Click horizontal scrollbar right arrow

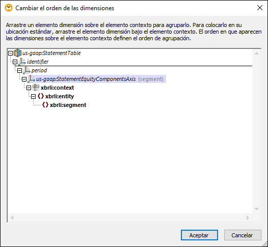248,217
